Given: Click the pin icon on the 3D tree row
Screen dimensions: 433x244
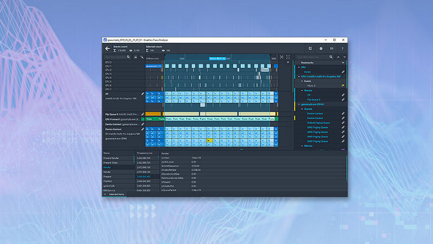Looking at the screenshot, I should click(x=343, y=95).
